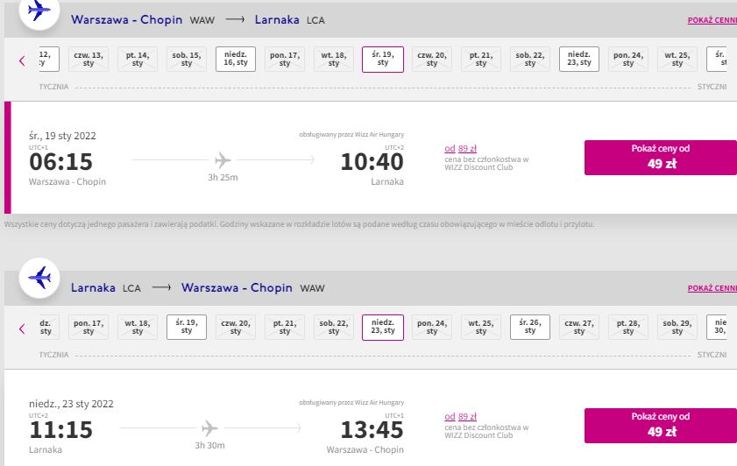Go to previous outbound dates with left chevron

(x=22, y=60)
